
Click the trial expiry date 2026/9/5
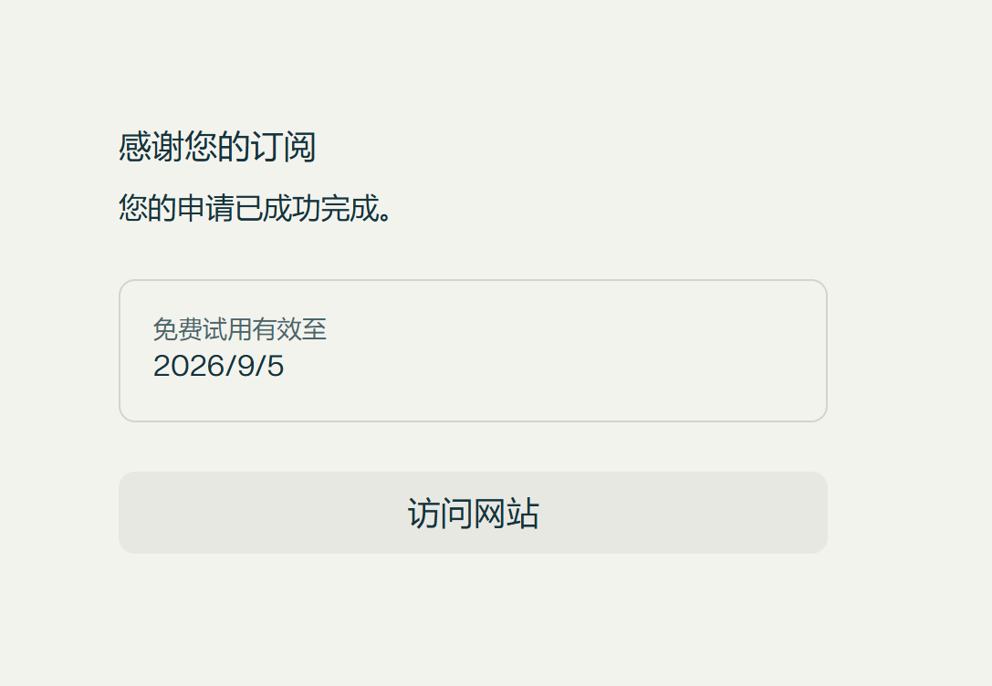[219, 366]
